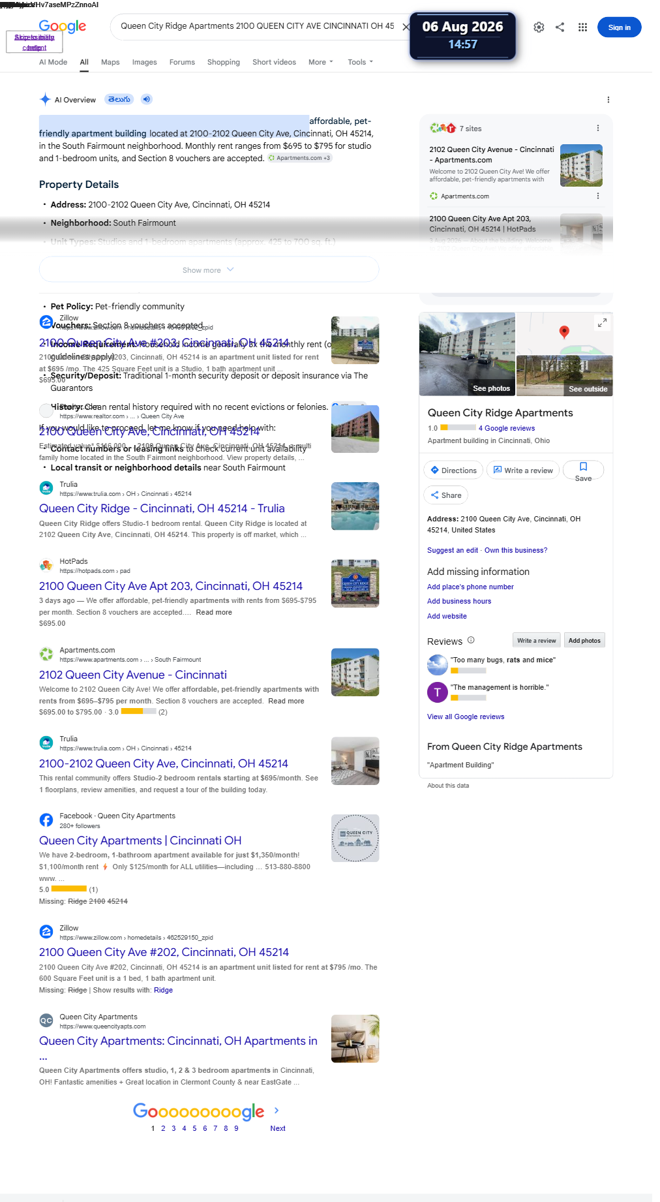Viewport: 660px width, 1202px height.
Task: Open Queen City Ridge - Trulia result title
Action: click(x=162, y=508)
